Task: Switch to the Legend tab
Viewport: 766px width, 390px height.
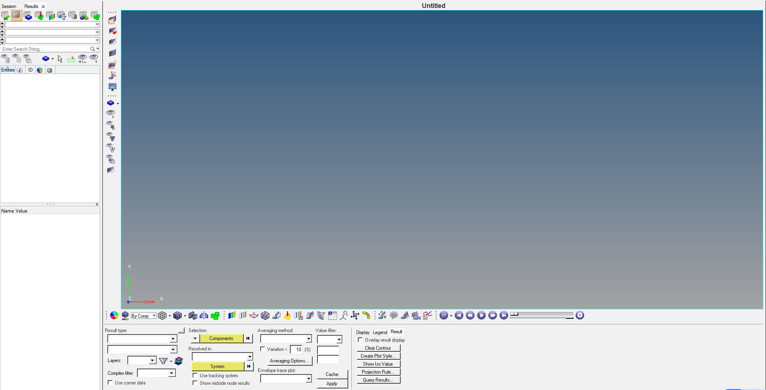Action: 380,332
